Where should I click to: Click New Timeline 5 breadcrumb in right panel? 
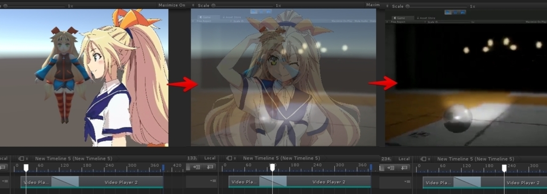475,159
